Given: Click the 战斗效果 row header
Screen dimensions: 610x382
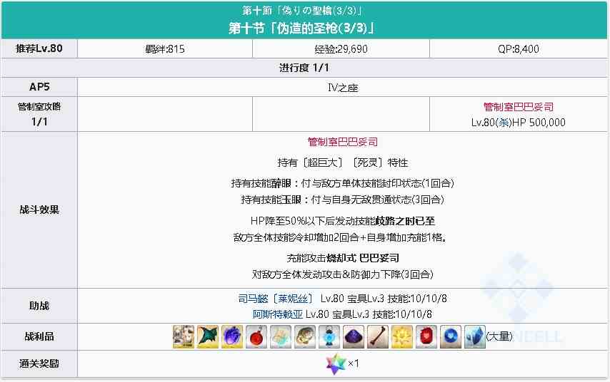Looking at the screenshot, I should pos(39,210).
